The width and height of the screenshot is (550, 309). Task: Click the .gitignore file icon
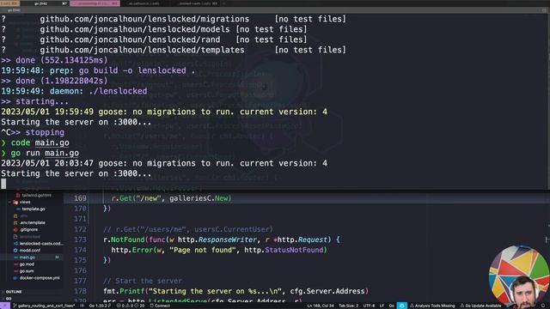click(15, 229)
